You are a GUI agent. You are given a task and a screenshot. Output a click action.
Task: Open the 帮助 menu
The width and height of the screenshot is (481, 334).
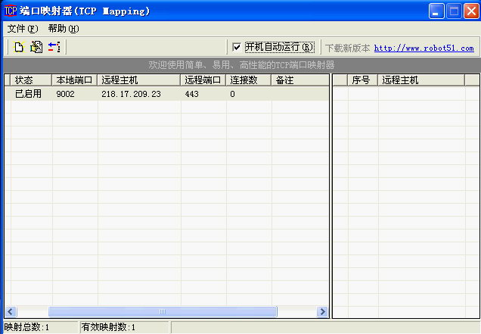pyautogui.click(x=63, y=29)
